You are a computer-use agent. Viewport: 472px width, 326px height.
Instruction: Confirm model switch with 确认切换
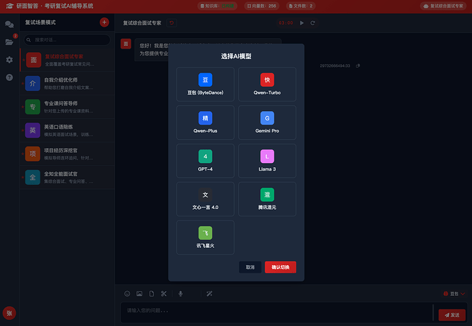click(280, 267)
